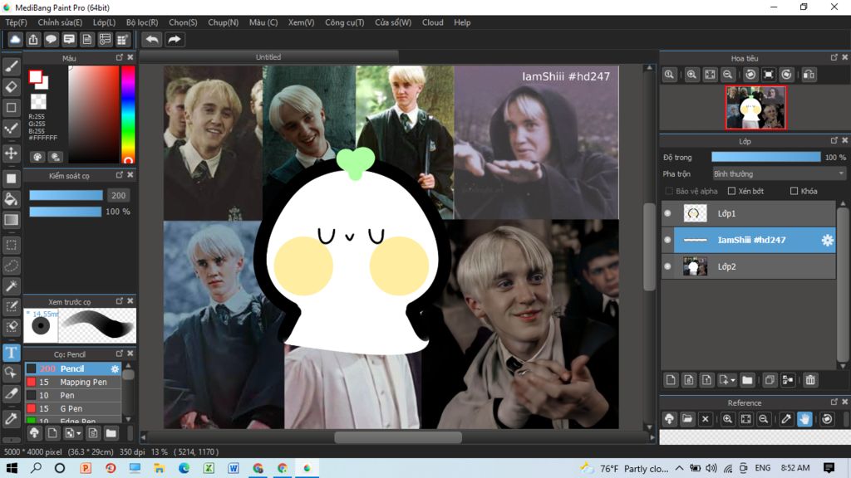Zoom in on the Reference panel
The height and width of the screenshot is (478, 851).
[728, 419]
